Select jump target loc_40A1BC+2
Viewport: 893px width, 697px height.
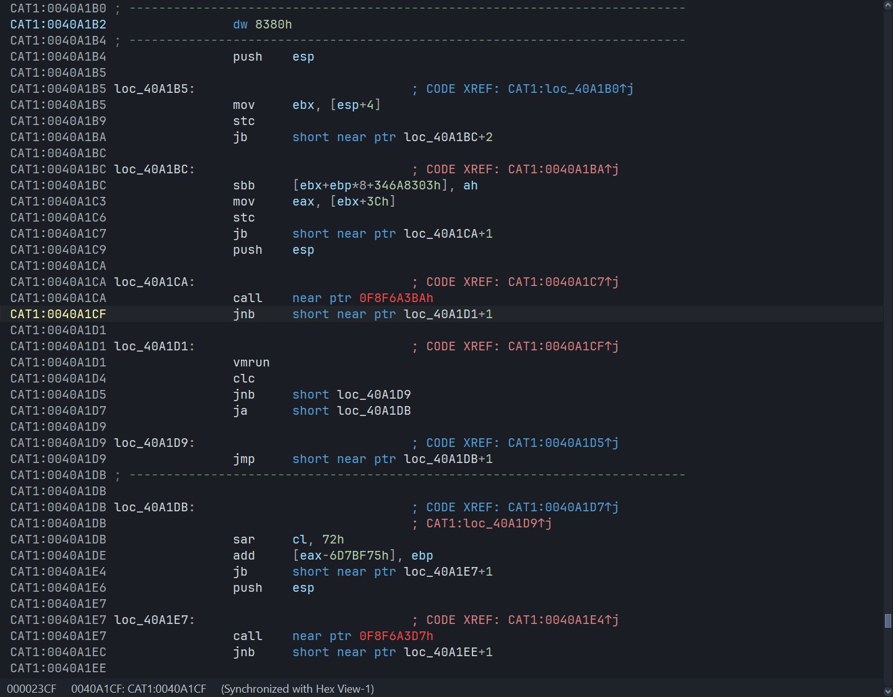448,137
